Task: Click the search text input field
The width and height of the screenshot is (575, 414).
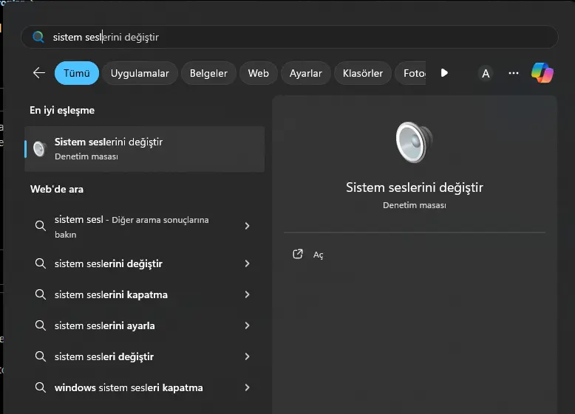Action: [290, 37]
